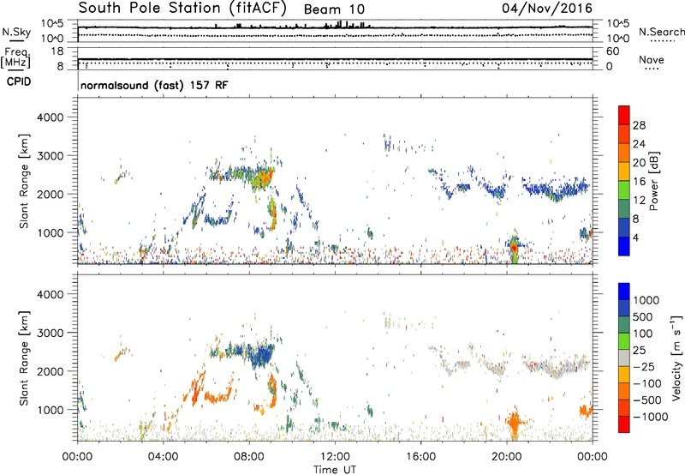Click Velocity color bar segment between -100 and -25

[624, 375]
